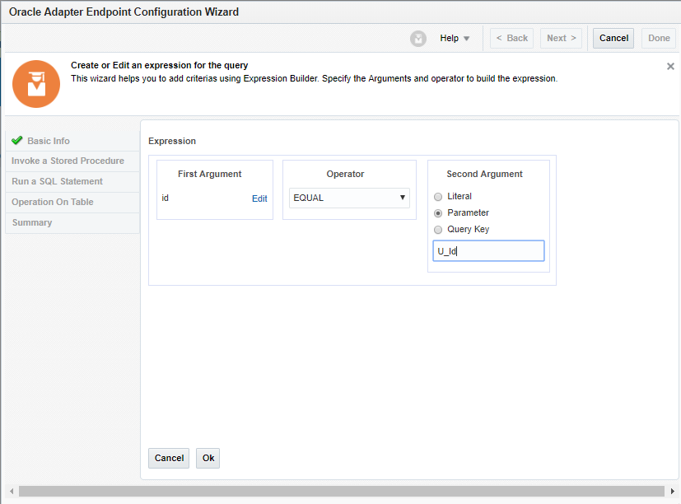Expand the Help dropdown menu
The image size is (681, 504).
click(x=455, y=39)
